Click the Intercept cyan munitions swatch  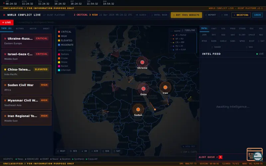coord(59,70)
